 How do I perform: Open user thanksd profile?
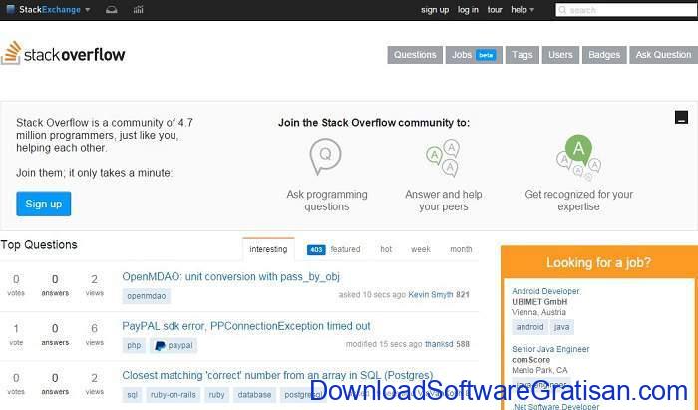click(x=439, y=344)
